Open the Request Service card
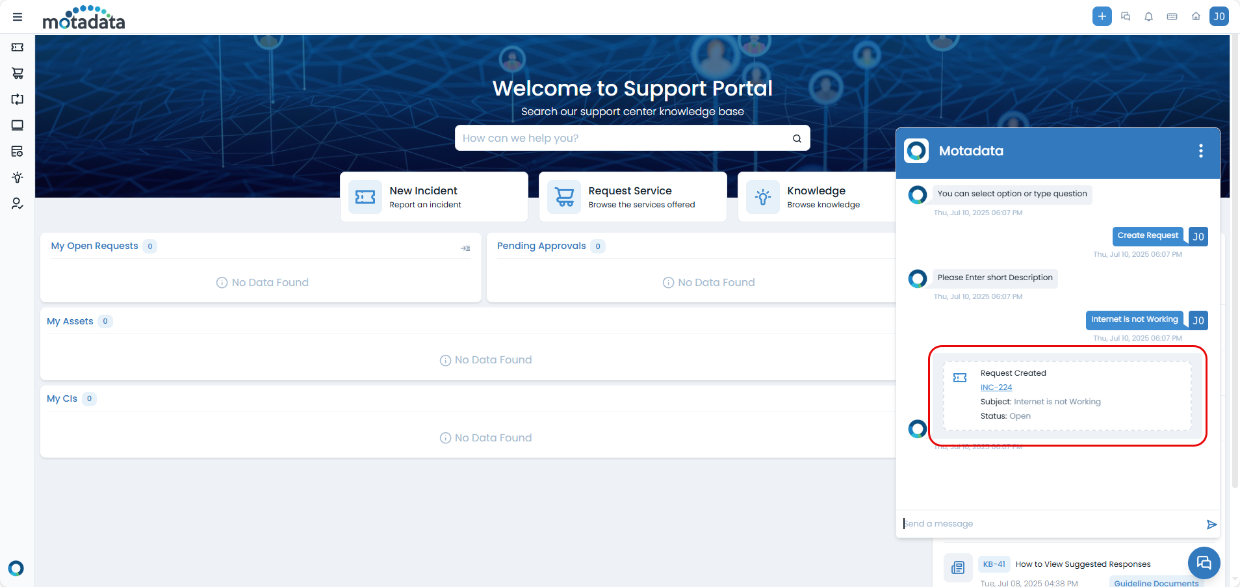Image resolution: width=1240 pixels, height=587 pixels. click(632, 197)
